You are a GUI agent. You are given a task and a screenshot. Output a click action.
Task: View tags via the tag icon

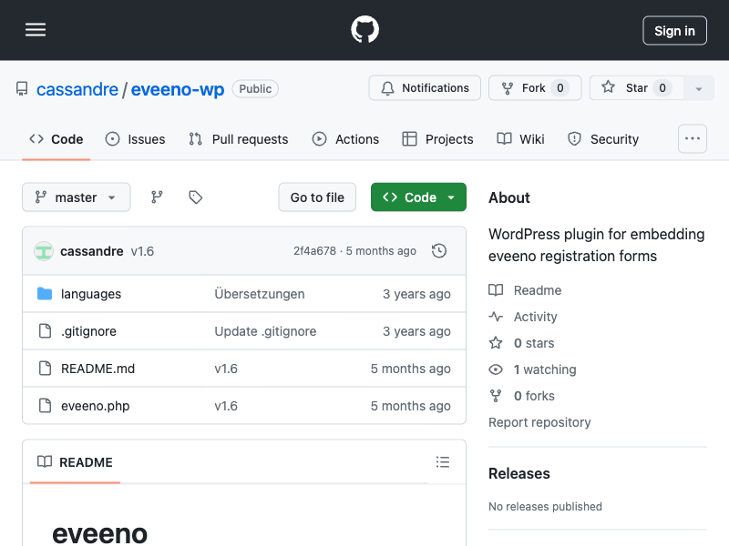tap(195, 197)
